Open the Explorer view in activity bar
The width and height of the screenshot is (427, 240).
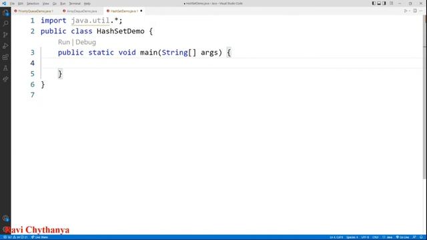[x=5, y=13]
